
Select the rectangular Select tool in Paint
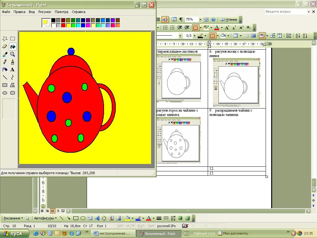12,39
